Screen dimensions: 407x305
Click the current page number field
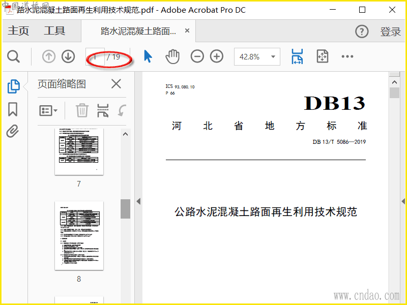point(95,57)
